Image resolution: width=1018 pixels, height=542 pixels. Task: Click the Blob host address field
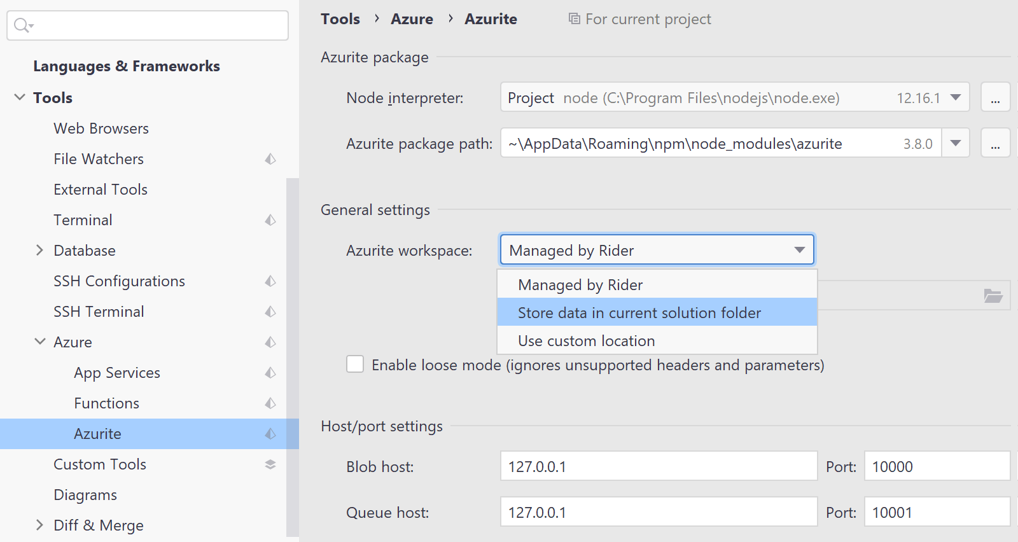click(659, 466)
